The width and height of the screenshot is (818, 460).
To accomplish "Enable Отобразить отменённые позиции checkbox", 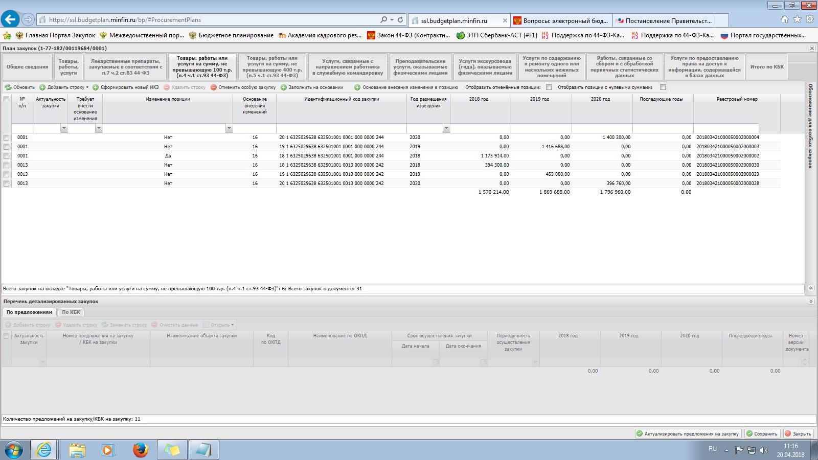I will (549, 87).
